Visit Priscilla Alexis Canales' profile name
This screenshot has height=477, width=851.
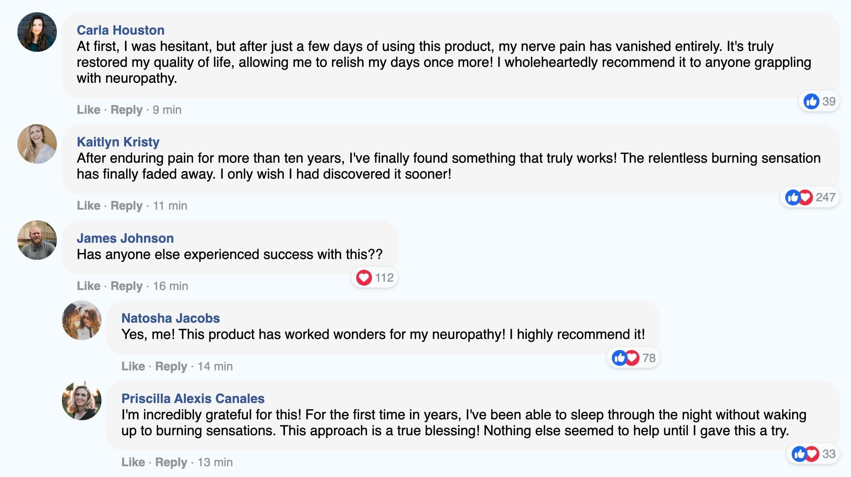(193, 399)
